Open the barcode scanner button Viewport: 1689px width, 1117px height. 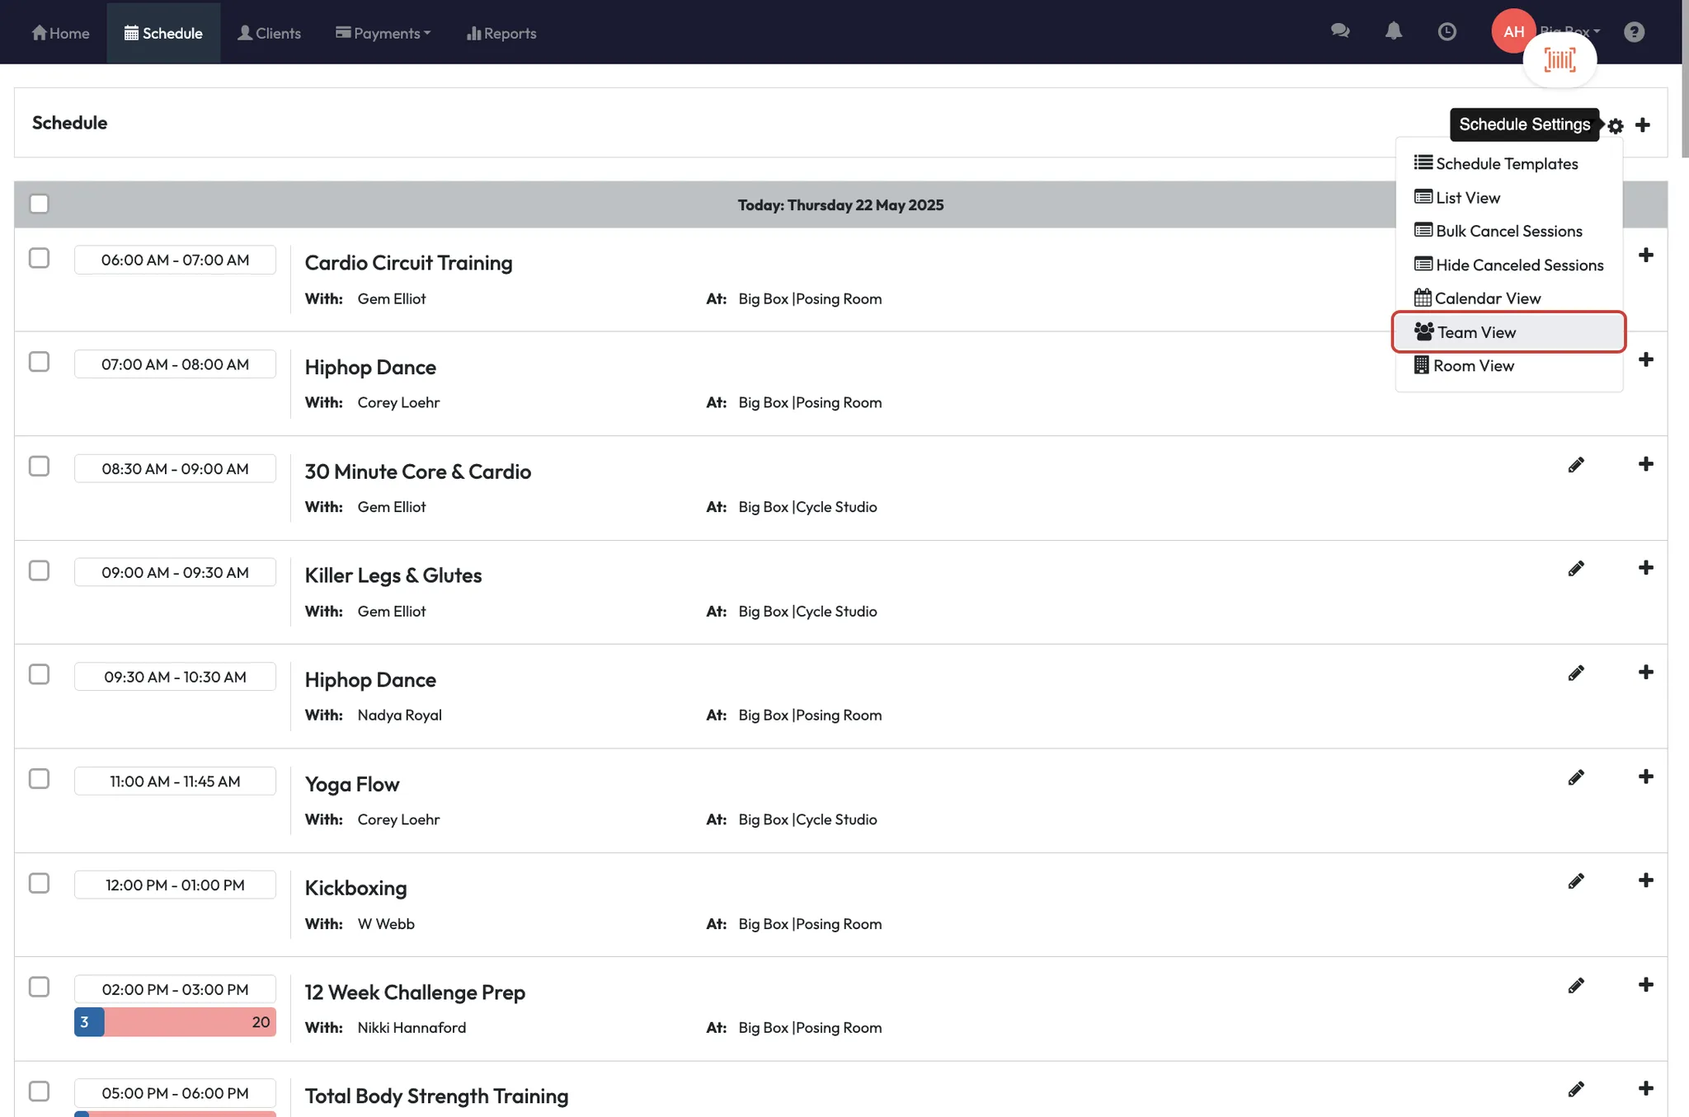point(1560,59)
